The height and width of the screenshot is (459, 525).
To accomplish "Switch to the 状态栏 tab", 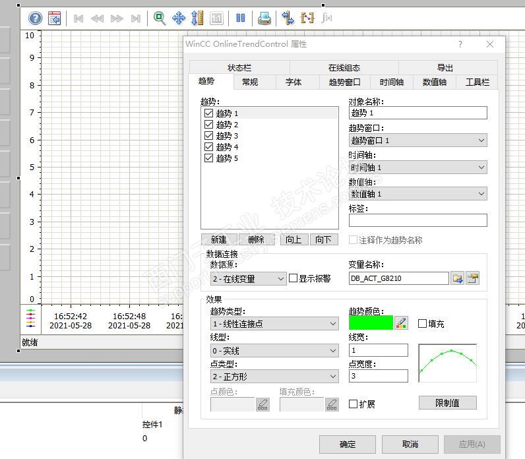I will pyautogui.click(x=239, y=68).
